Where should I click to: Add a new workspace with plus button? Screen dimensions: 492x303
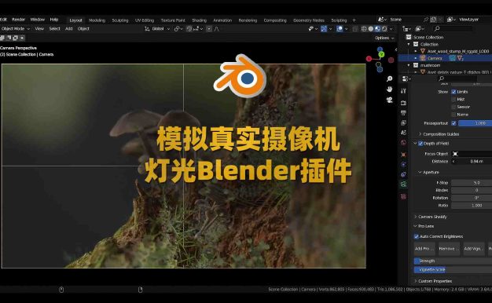[354, 20]
